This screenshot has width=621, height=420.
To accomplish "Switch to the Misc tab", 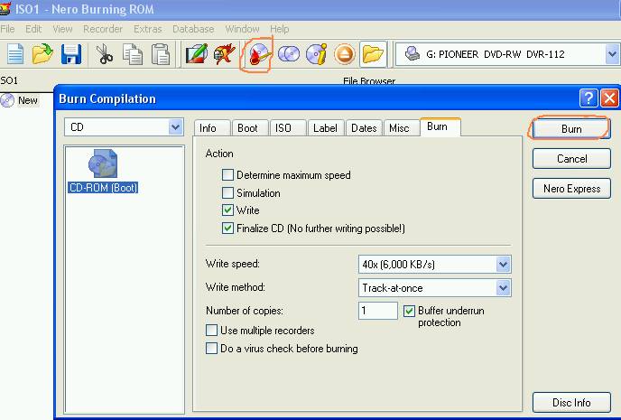I will click(401, 128).
